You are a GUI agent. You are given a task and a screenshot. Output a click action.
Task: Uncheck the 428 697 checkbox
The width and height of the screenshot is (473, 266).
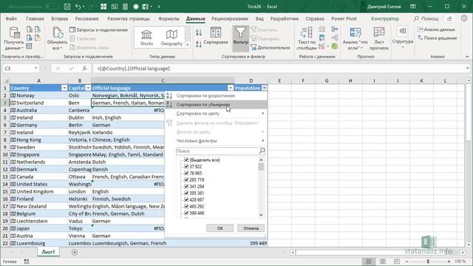click(186, 199)
